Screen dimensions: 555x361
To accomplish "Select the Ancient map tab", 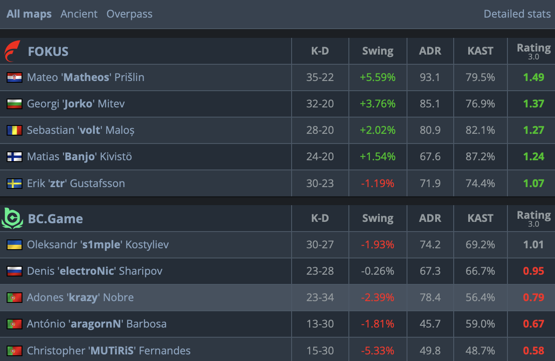I will pyautogui.click(x=79, y=14).
